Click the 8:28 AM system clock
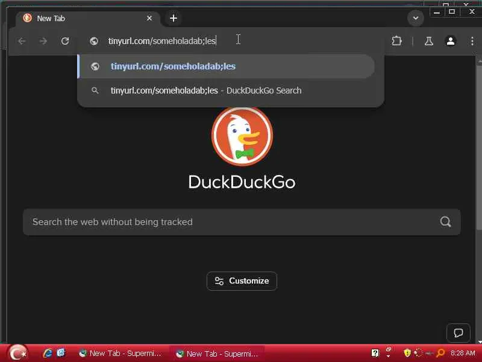This screenshot has width=482, height=362. coord(463,353)
